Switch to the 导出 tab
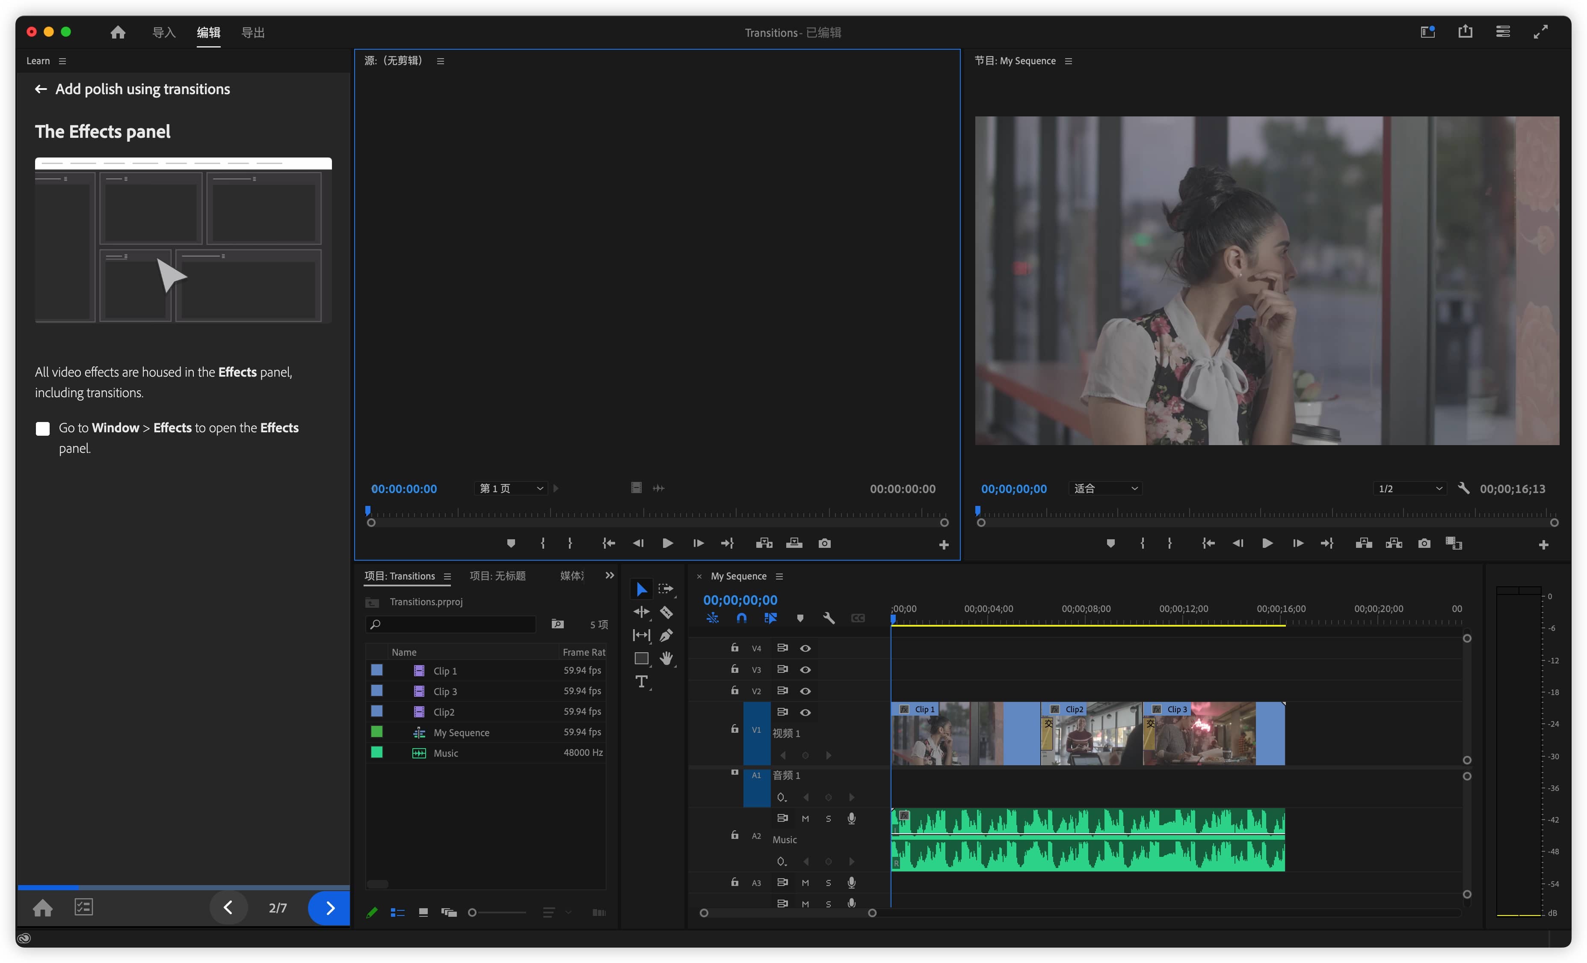Viewport: 1587px width, 963px height. (x=252, y=32)
